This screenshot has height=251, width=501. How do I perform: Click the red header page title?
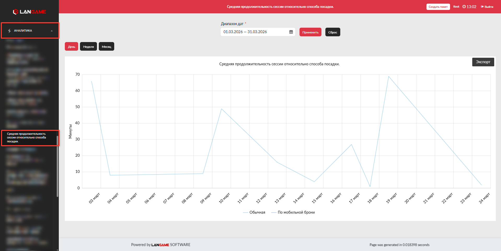click(x=280, y=7)
